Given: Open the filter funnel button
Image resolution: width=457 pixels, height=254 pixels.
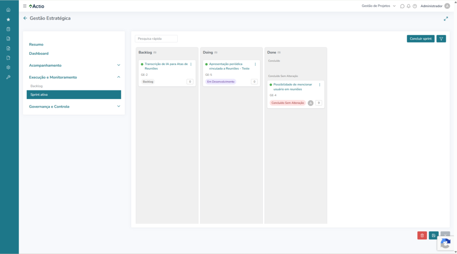Looking at the screenshot, I should coord(441,39).
